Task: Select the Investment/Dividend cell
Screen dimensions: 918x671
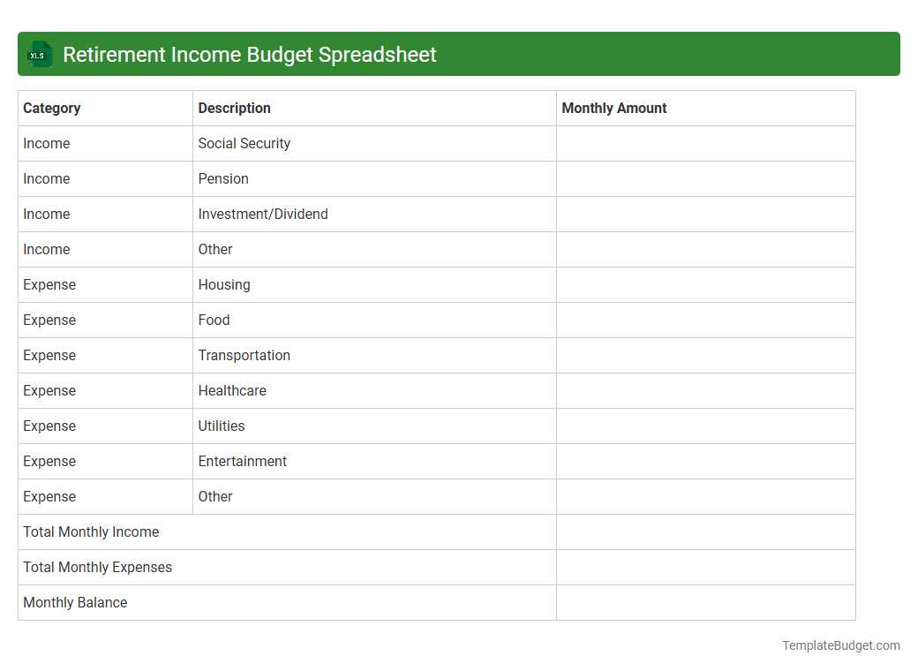Action: click(x=261, y=214)
